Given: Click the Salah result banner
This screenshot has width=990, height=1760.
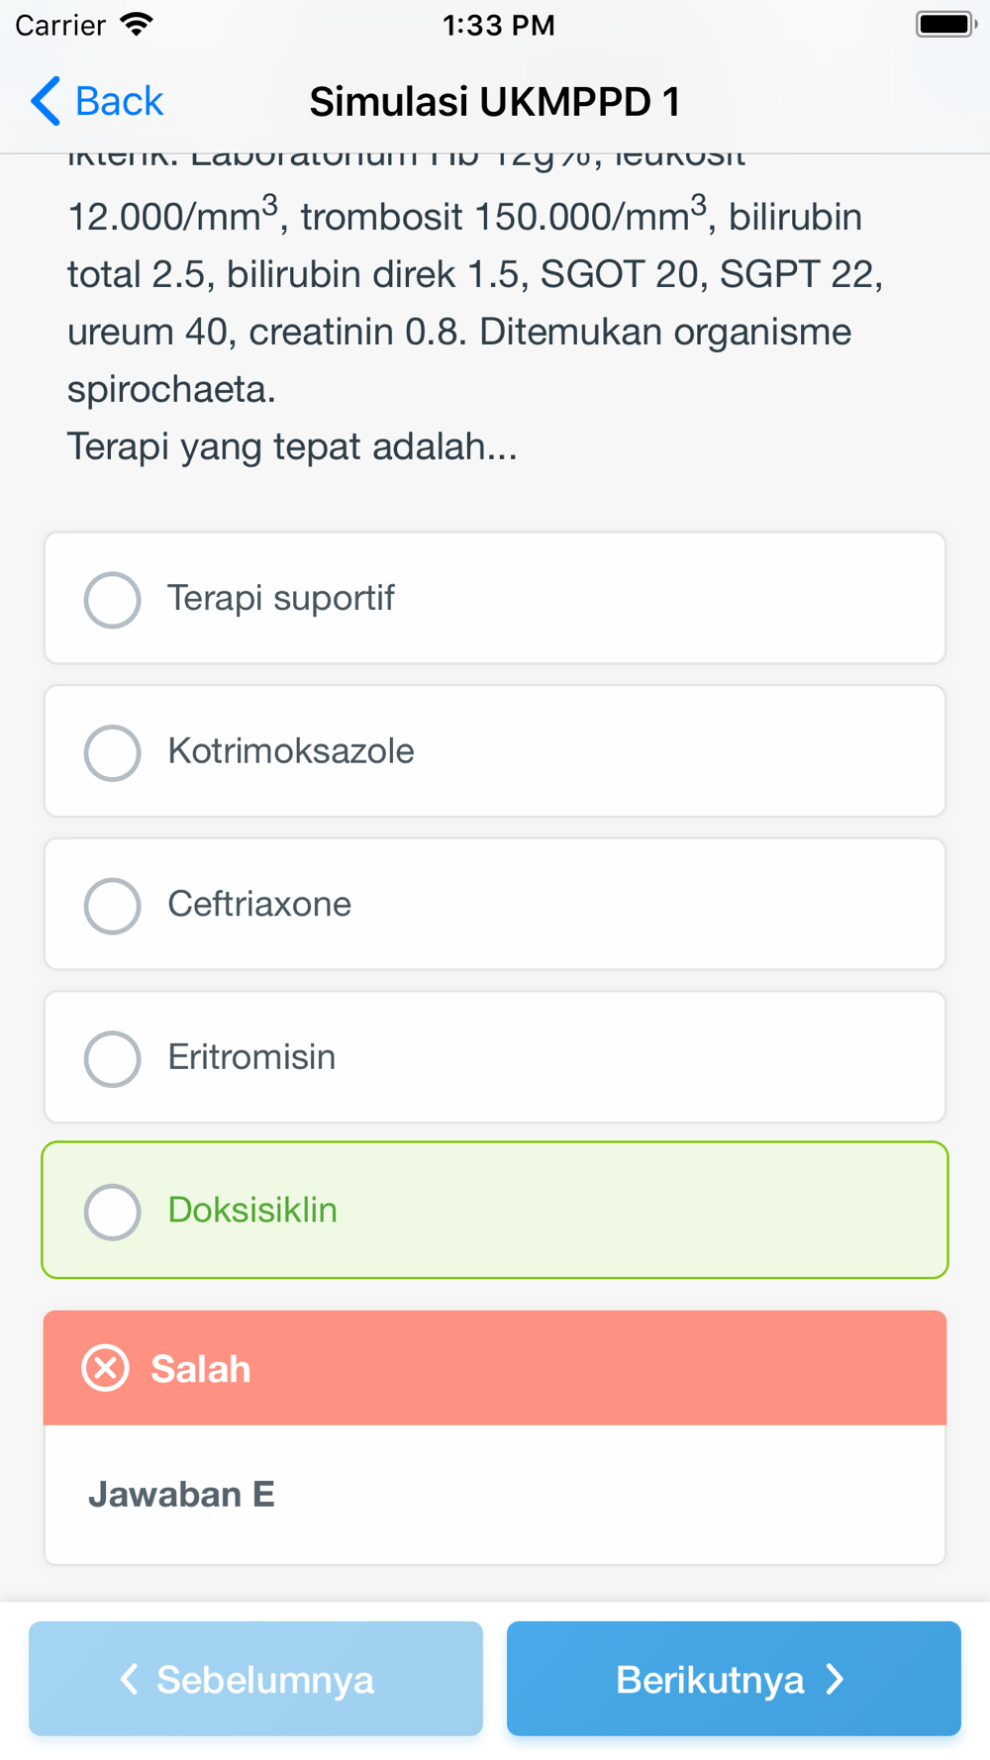Looking at the screenshot, I should 495,1368.
